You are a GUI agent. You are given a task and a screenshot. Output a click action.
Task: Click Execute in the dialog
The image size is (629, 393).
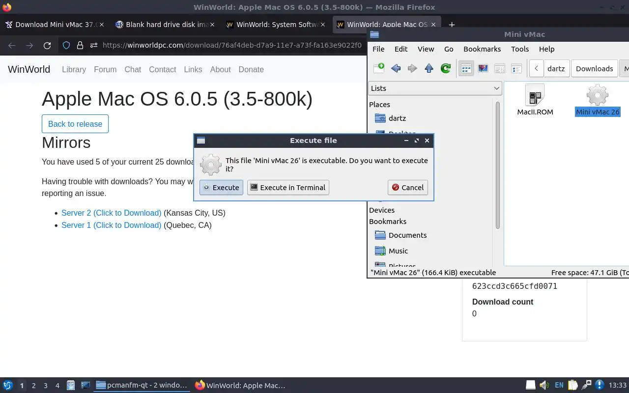click(221, 187)
